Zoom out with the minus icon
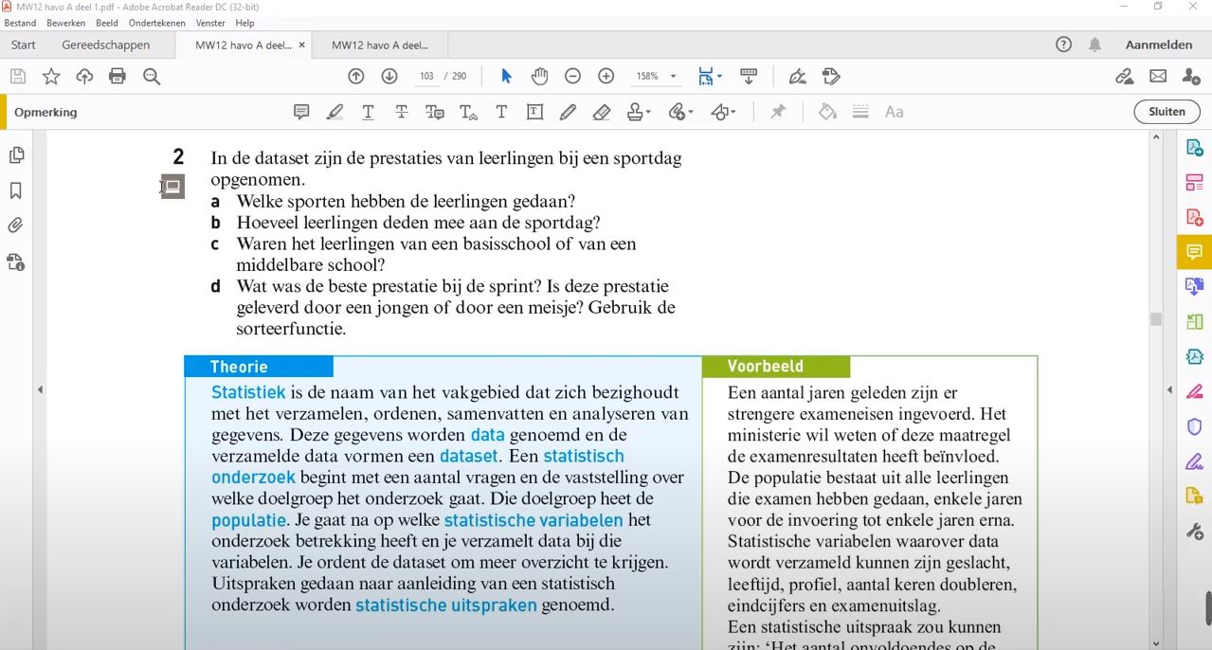 [x=573, y=77]
